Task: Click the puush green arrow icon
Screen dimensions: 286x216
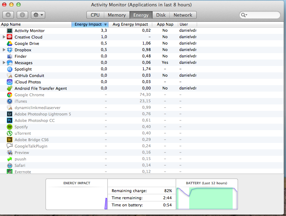Action: click(x=10, y=159)
